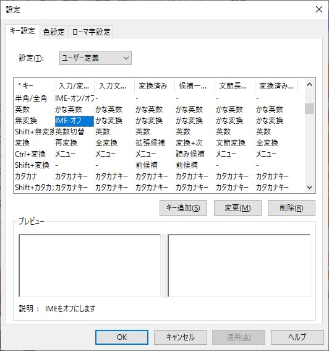The width and height of the screenshot is (329, 351).
Task: Open the ローマ字設定 tab
Action: [91, 32]
